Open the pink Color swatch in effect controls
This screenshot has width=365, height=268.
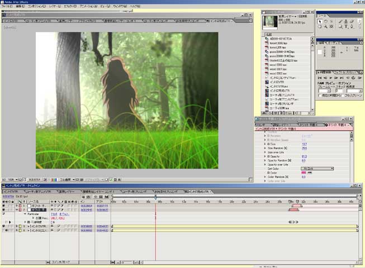(x=304, y=173)
